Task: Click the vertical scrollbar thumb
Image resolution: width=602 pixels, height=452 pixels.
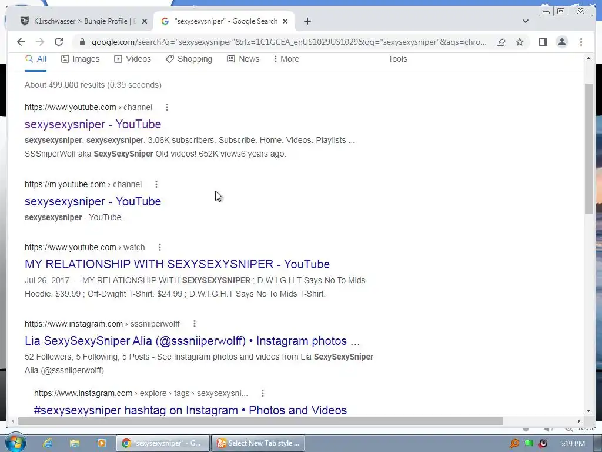Action: click(588, 149)
